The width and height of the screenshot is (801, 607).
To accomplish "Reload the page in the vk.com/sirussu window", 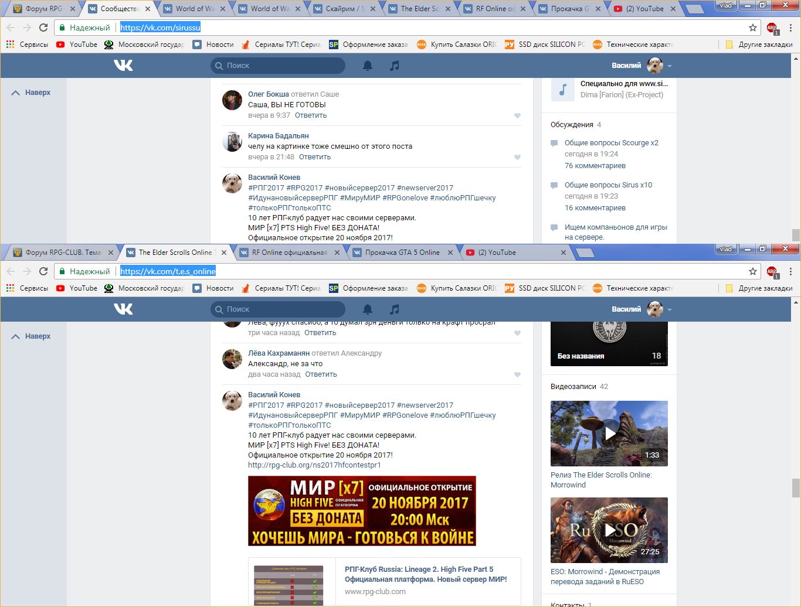I will pos(43,28).
